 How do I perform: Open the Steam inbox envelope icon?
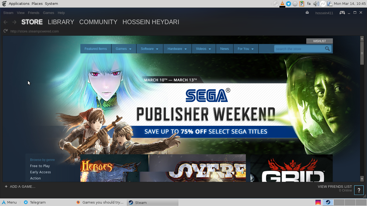coord(307,12)
